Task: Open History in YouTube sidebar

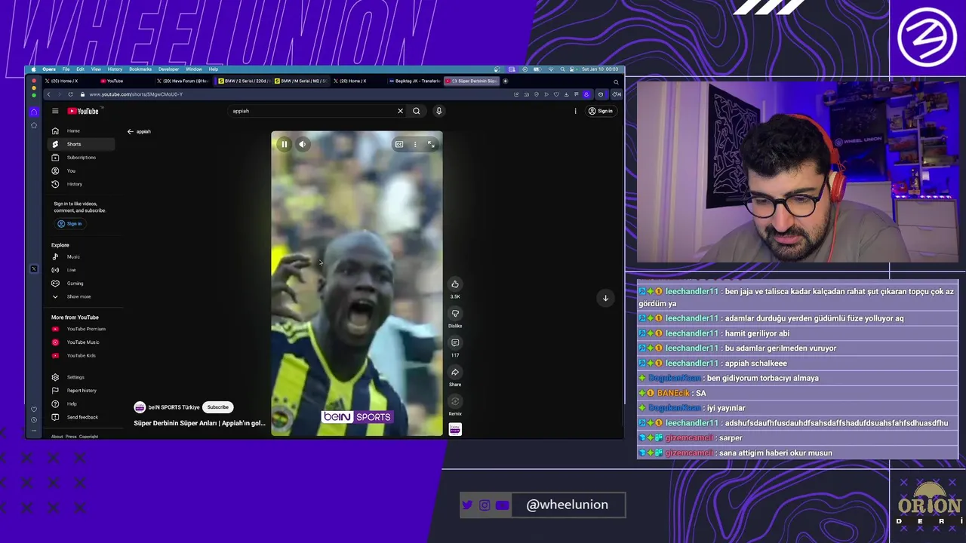Action: 80,184
